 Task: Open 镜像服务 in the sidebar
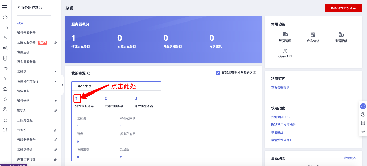pos(23,91)
